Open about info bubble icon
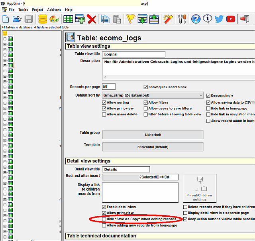The height and width of the screenshot is (241, 255). [208, 19]
